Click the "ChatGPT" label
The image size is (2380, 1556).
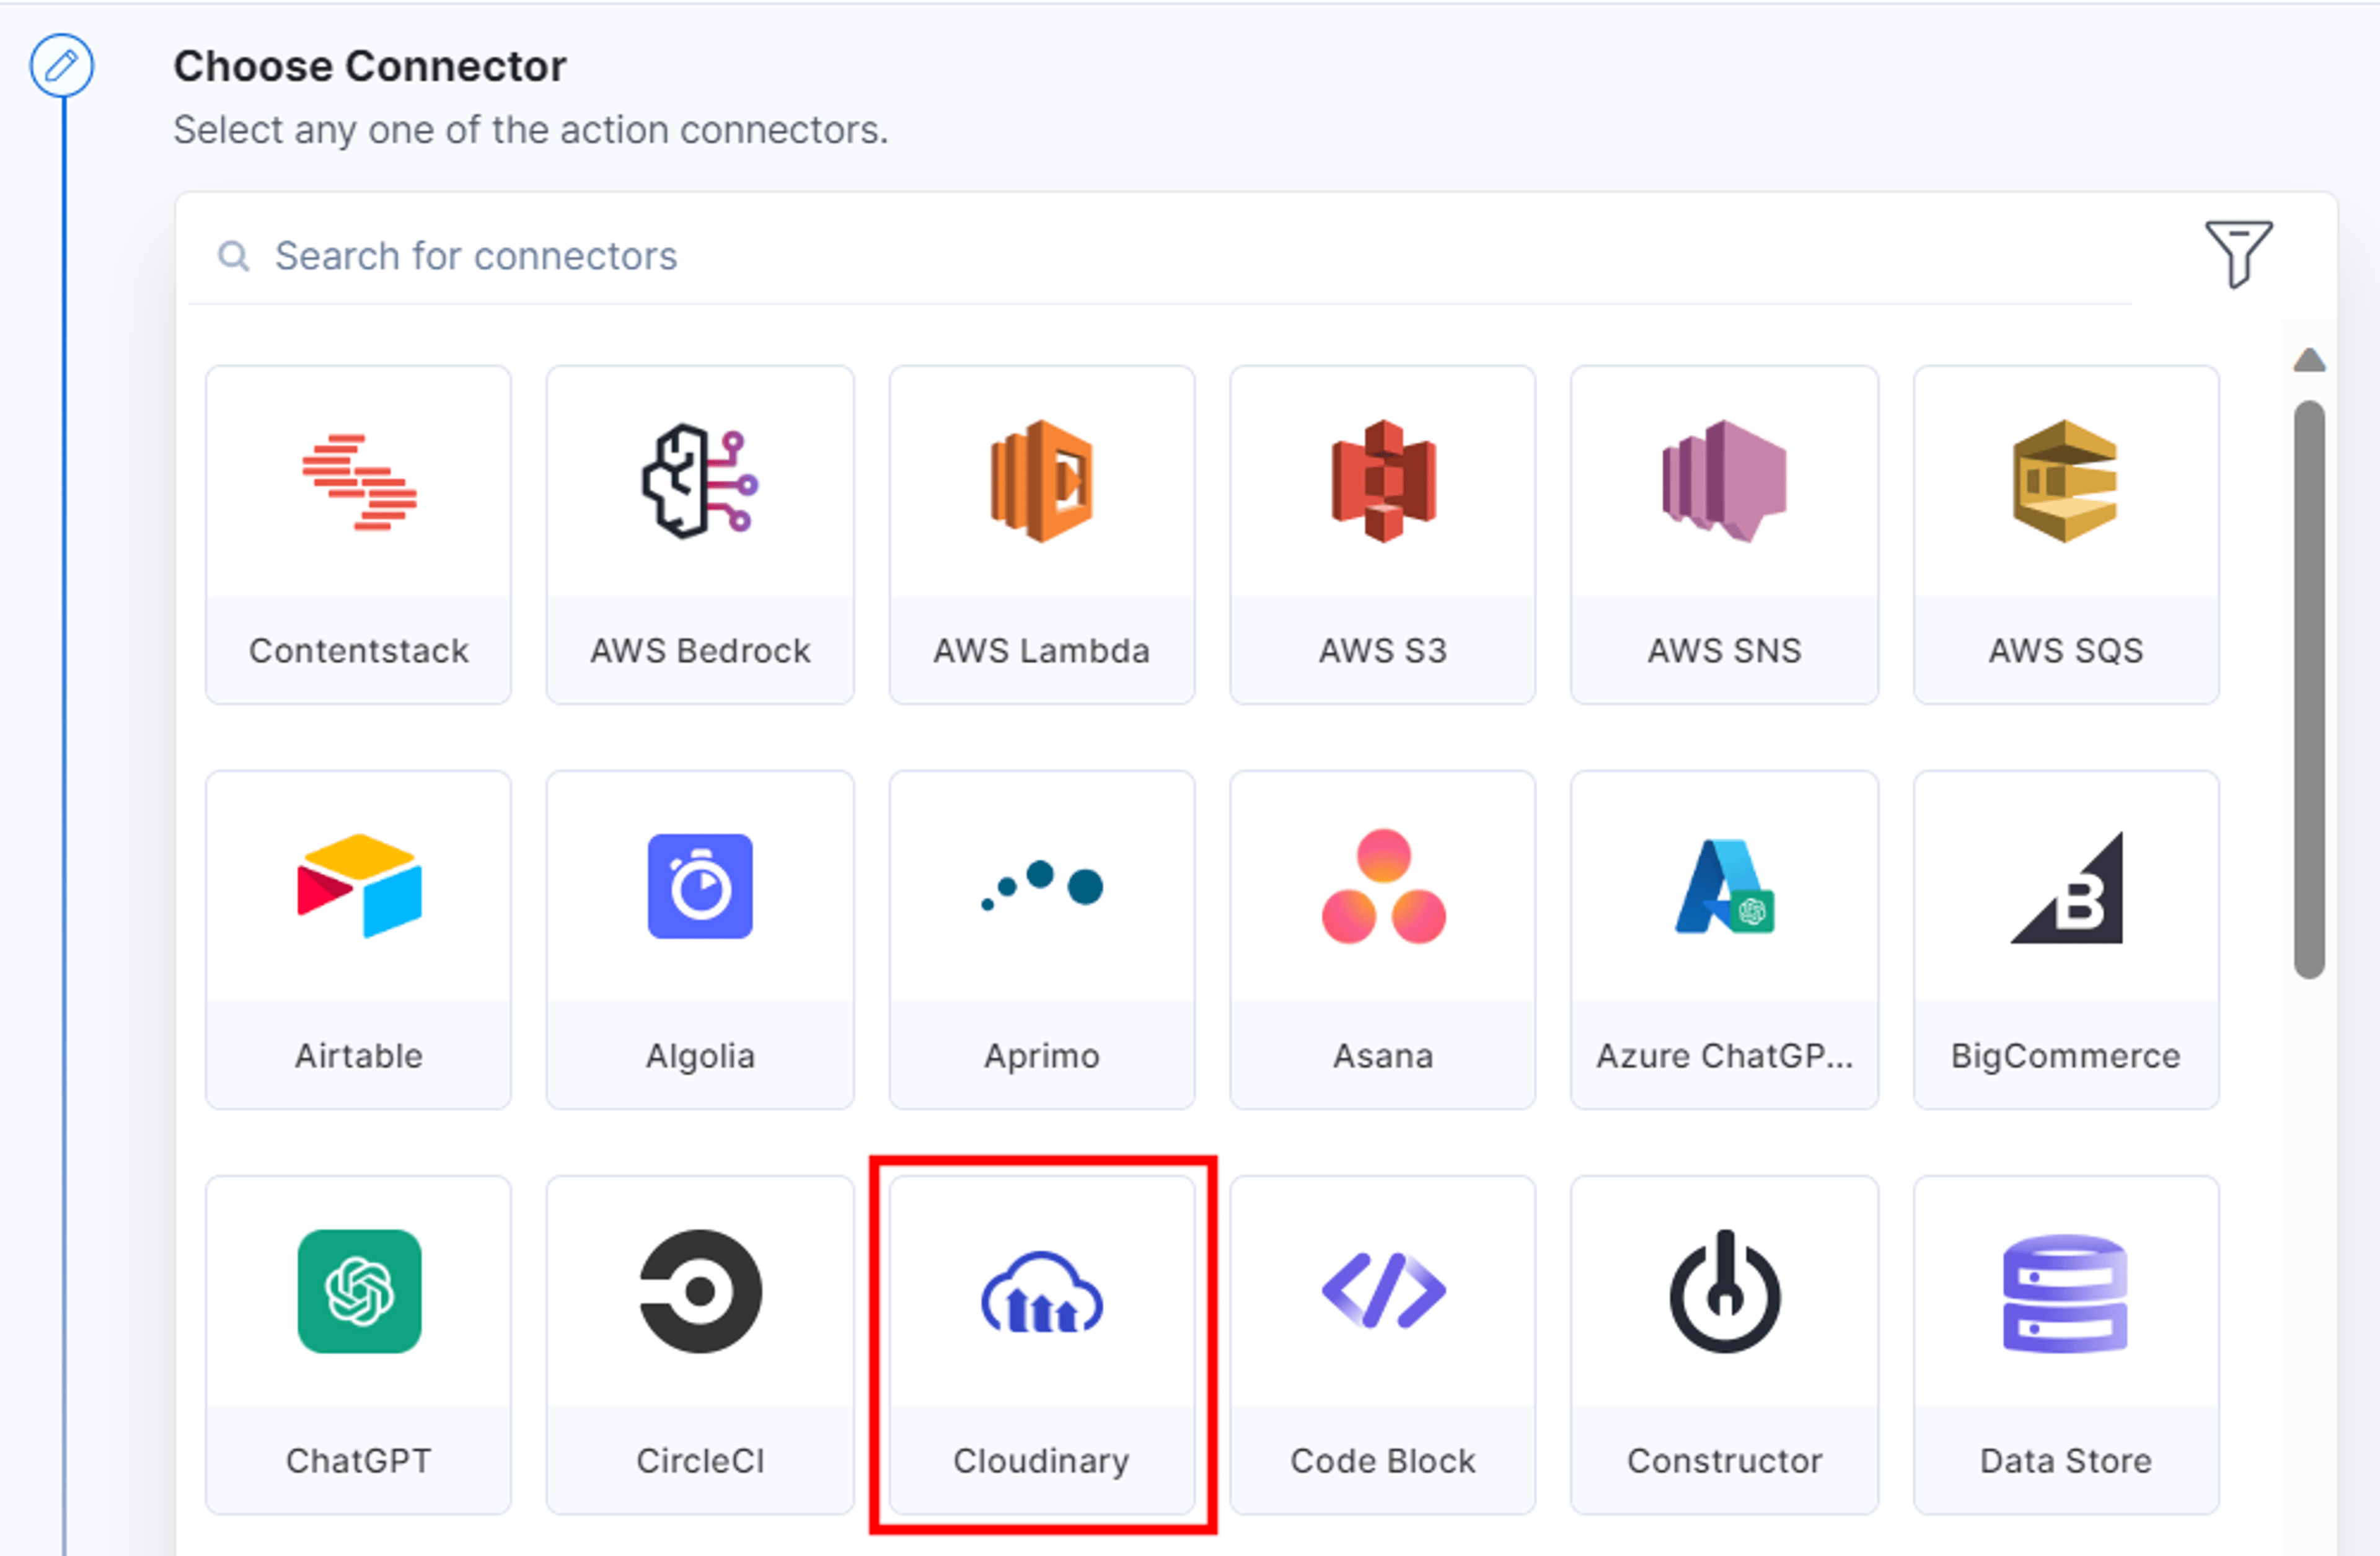(x=359, y=1461)
